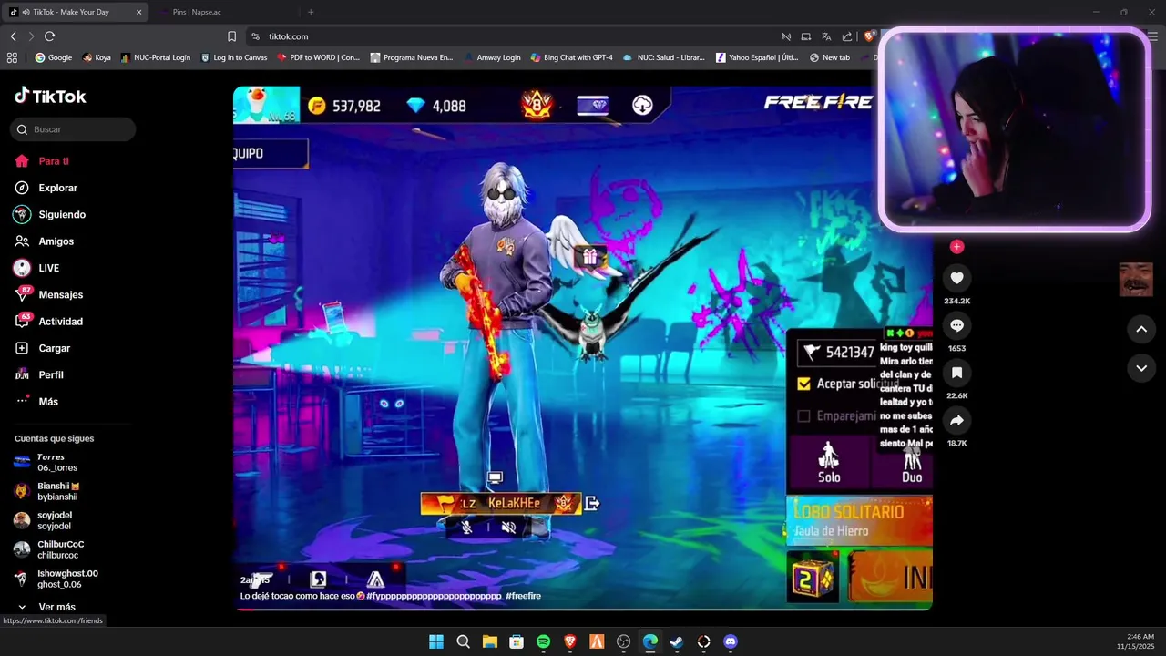The height and width of the screenshot is (656, 1166).
Task: Bookmark this page from the address bar
Action: (231, 36)
